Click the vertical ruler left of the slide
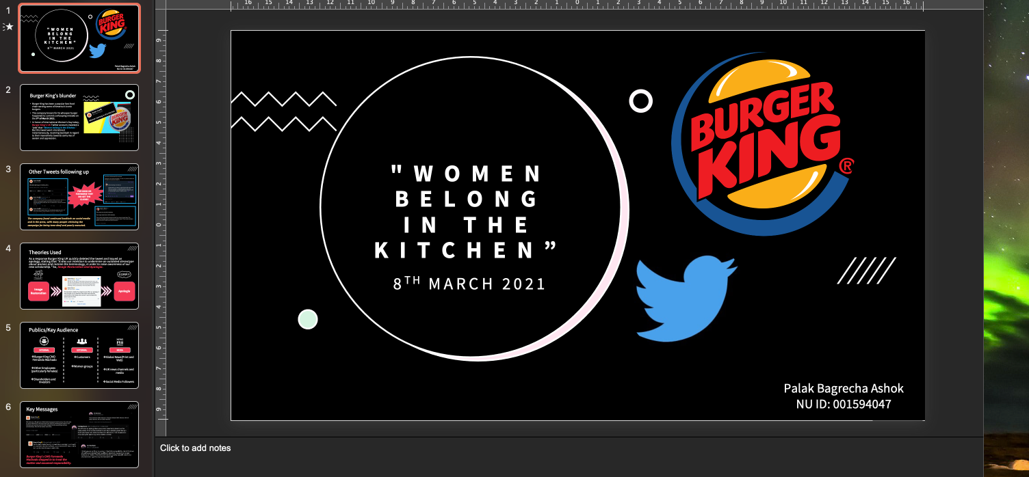The height and width of the screenshot is (477, 1029). pos(160,226)
